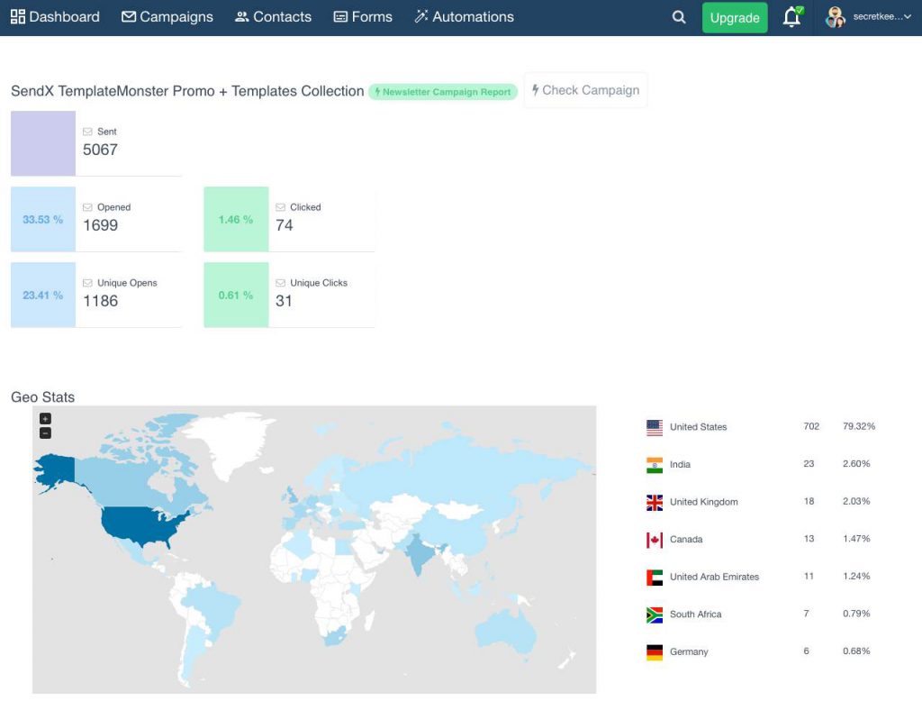Click the 702 count for United States
Screen dimensions: 922x701
pos(811,426)
